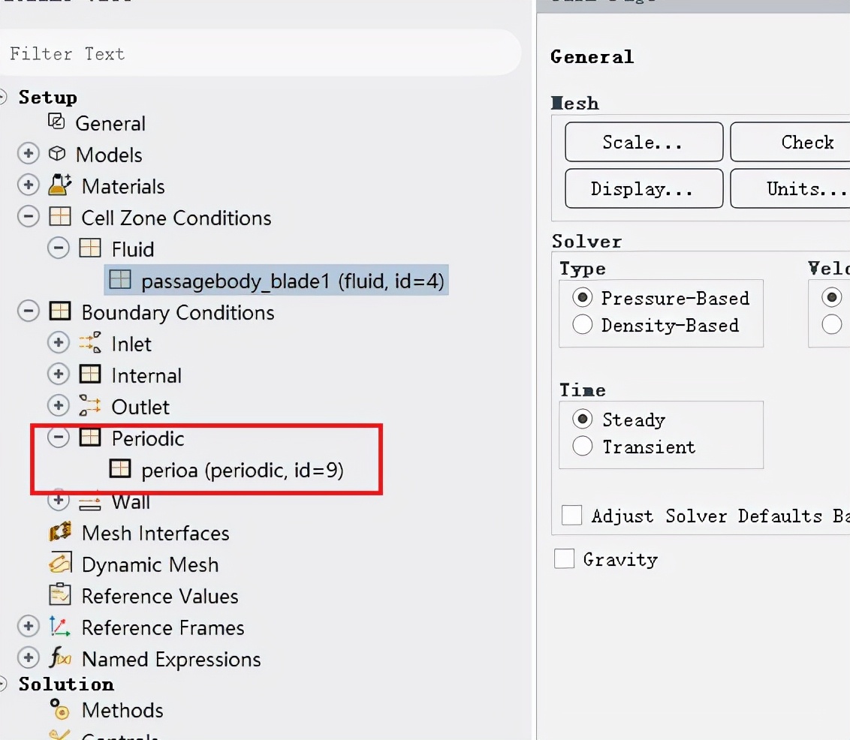Image resolution: width=850 pixels, height=740 pixels.
Task: Click the Named Expressions fx icon
Action: pos(59,658)
